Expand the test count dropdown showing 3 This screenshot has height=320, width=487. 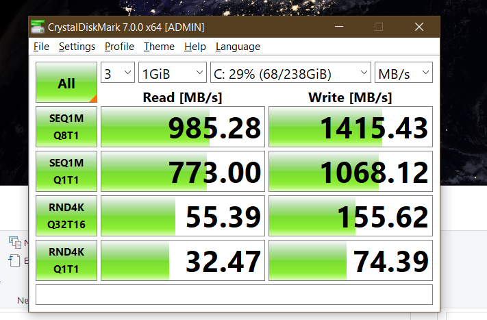point(118,73)
